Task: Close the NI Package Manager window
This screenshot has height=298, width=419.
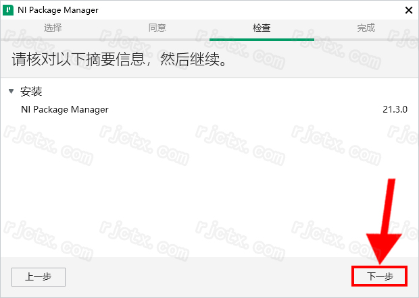Action: [409, 10]
